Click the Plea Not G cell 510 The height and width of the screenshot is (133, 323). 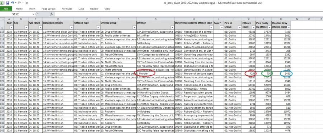pyautogui.click(x=281, y=108)
